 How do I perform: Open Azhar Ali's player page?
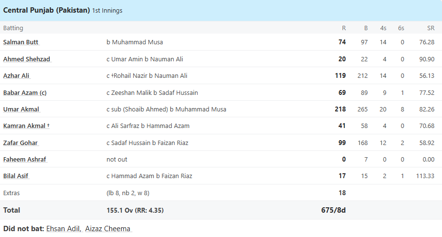coord(17,75)
